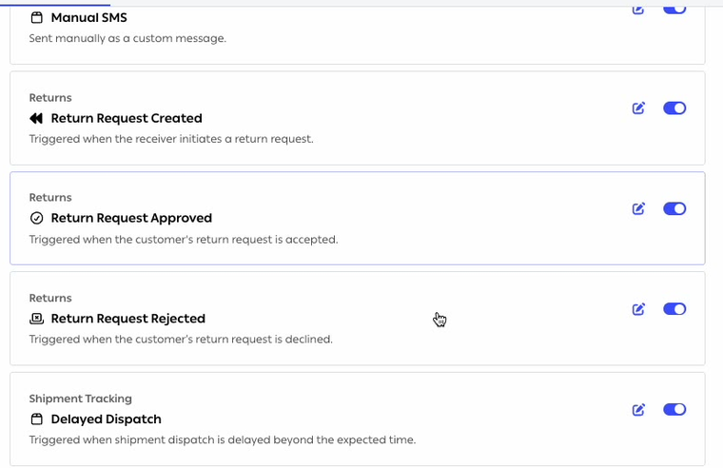Click the rejected icon beside Return Request Rejected
The height and width of the screenshot is (468, 723).
pyautogui.click(x=36, y=319)
